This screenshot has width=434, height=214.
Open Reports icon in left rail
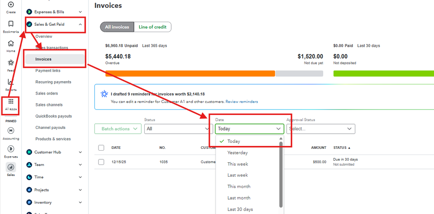pyautogui.click(x=11, y=82)
